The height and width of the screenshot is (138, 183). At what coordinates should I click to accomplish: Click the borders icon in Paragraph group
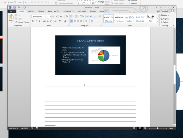(97, 21)
